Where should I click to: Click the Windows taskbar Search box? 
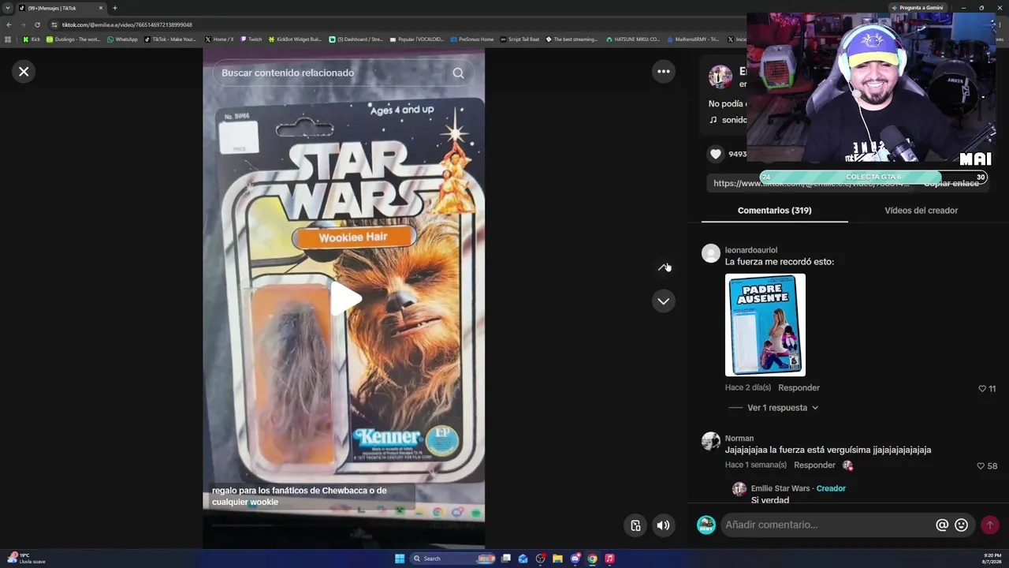tap(453, 559)
